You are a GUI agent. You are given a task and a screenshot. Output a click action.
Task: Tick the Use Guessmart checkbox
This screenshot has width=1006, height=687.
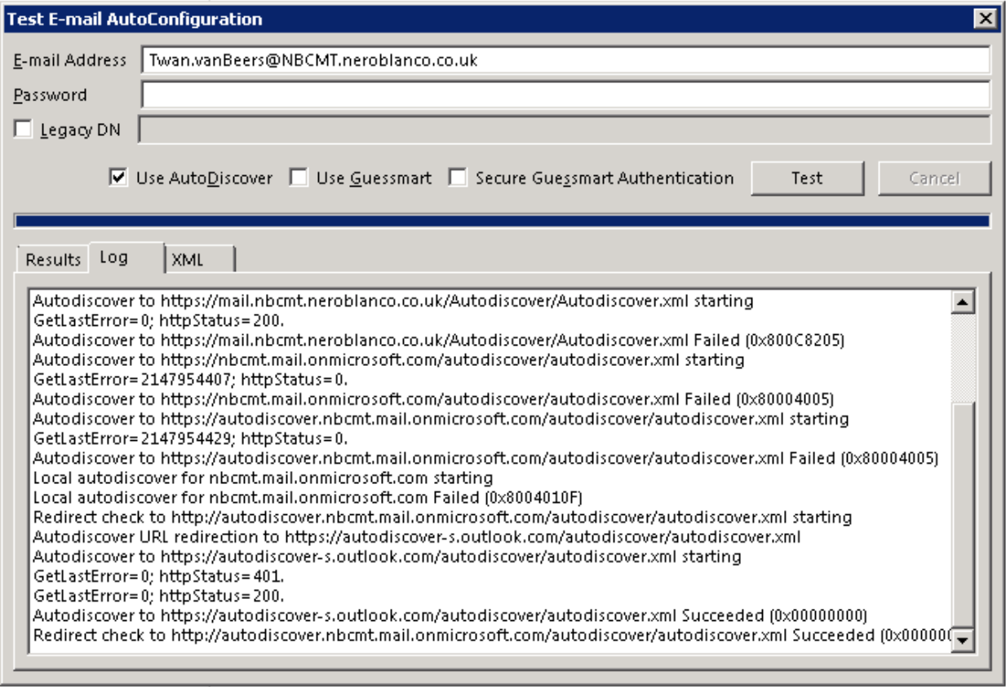point(299,177)
